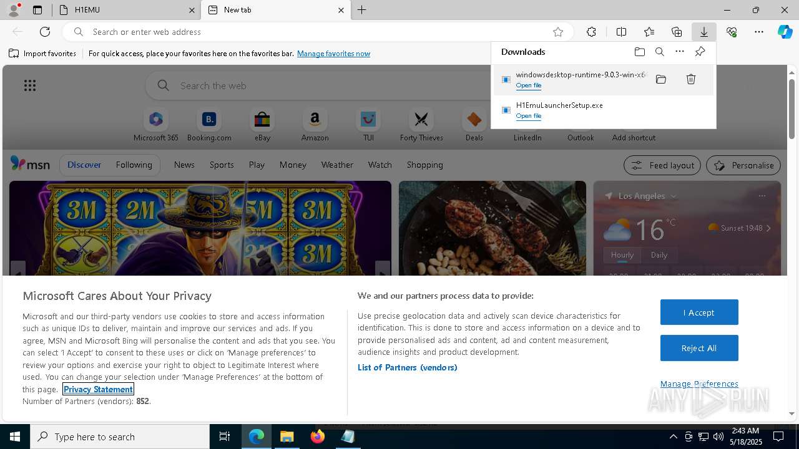
Task: Open more options in Downloads panel
Action: (680, 52)
